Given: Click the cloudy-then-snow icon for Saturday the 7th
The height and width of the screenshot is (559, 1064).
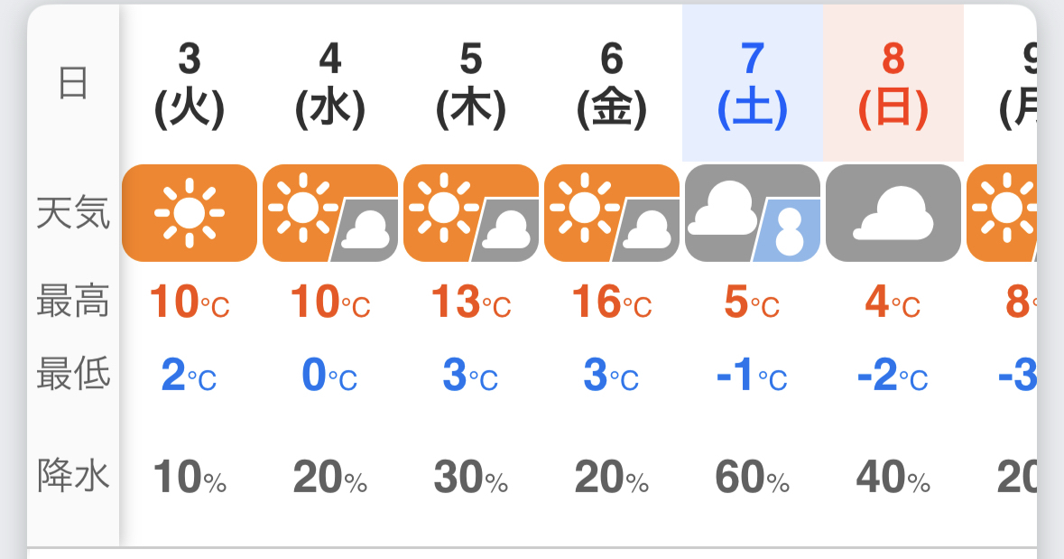Looking at the screenshot, I should coord(753,213).
